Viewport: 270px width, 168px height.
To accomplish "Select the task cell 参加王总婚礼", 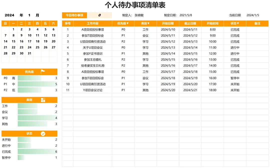I will [x=93, y=59].
